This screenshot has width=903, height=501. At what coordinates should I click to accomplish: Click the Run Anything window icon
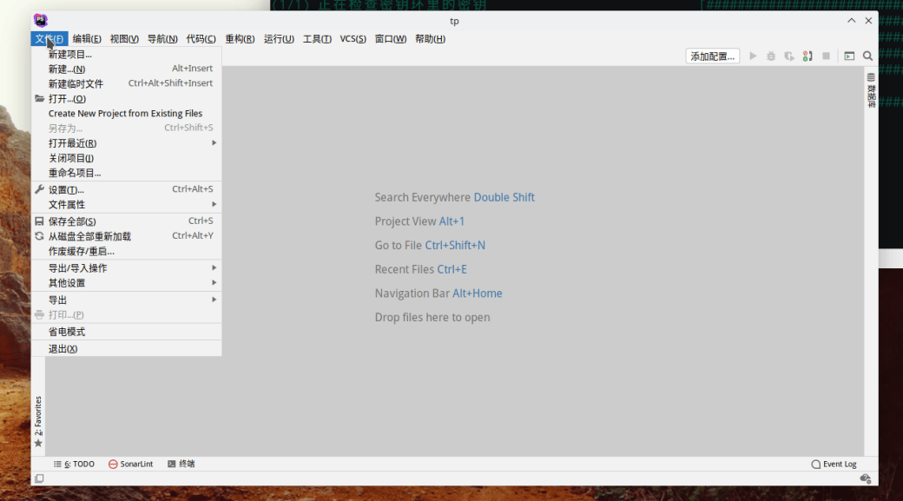click(x=849, y=56)
